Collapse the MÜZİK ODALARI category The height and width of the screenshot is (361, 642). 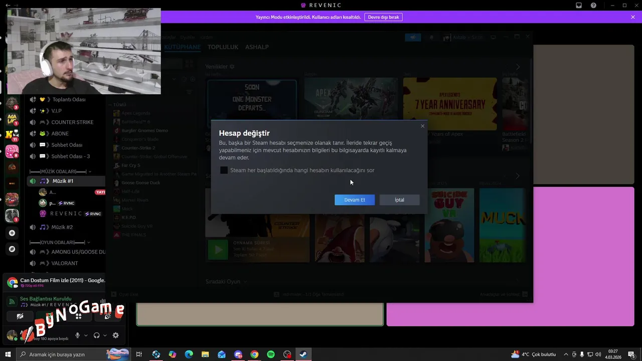pyautogui.click(x=60, y=171)
